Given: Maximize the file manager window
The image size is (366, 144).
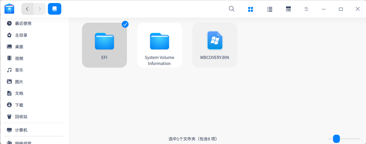Looking at the screenshot, I should (x=341, y=9).
